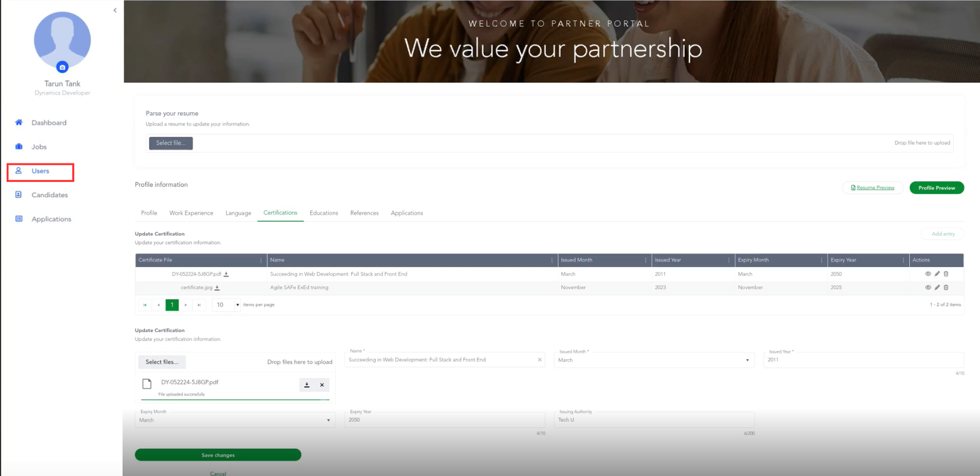
Task: Click the Dashboard home icon
Action: [19, 122]
